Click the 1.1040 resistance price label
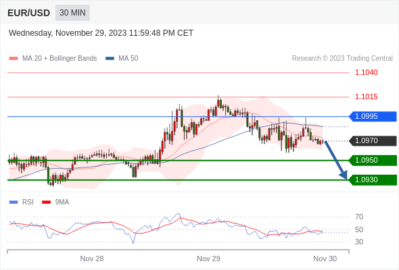Image resolution: width=399 pixels, height=270 pixels. pyautogui.click(x=367, y=72)
